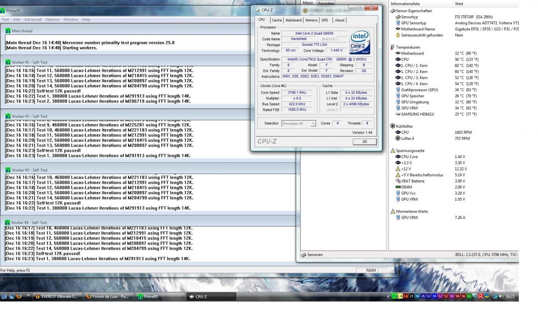This screenshot has width=538, height=336.
Task: Switch to the Memory tab in CPU-Z
Action: (312, 20)
